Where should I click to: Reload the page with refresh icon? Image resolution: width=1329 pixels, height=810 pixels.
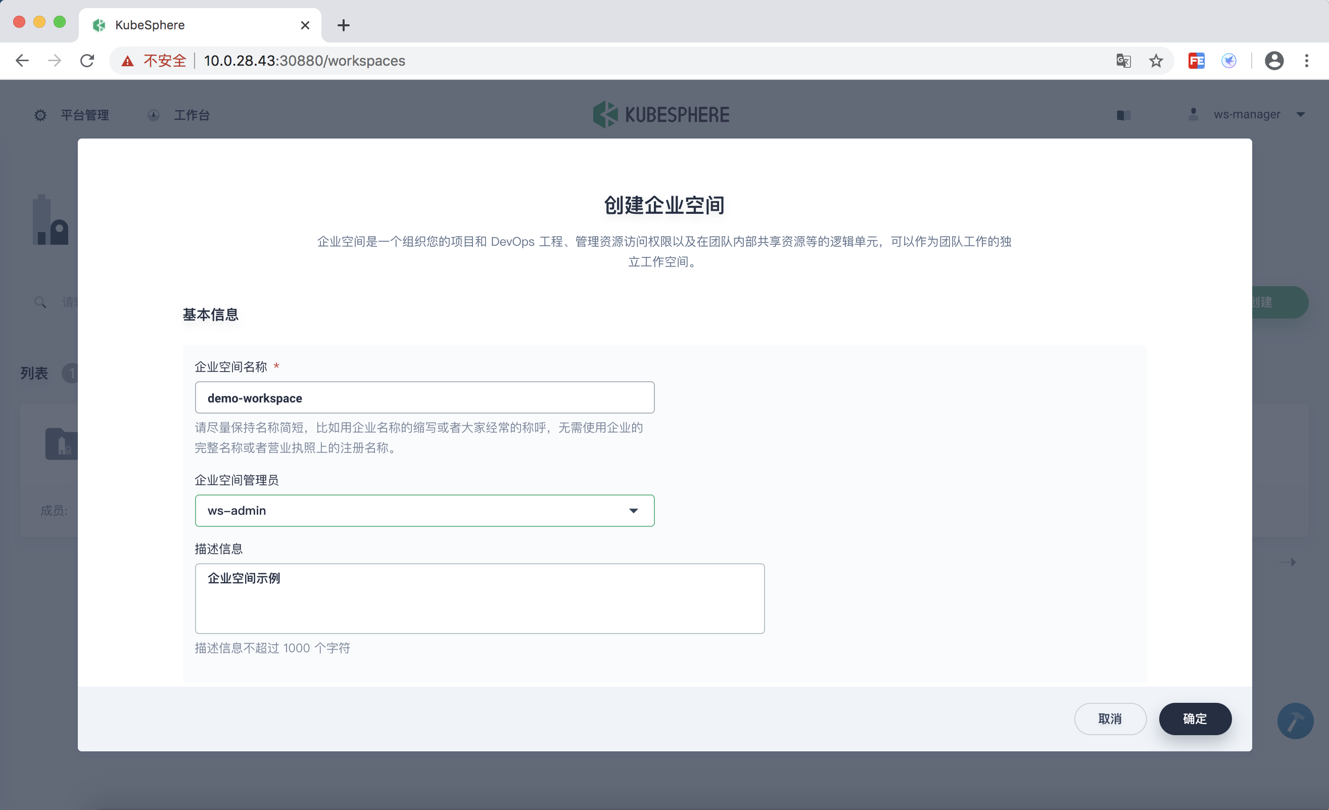click(87, 61)
